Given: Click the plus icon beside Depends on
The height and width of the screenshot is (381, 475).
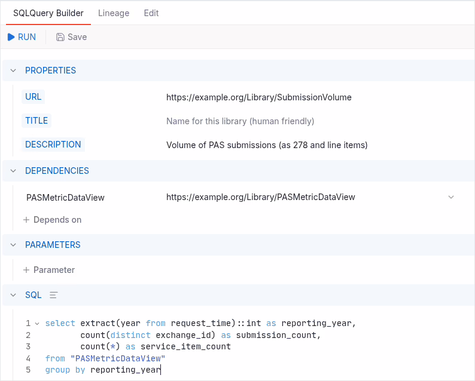Looking at the screenshot, I should pos(26,220).
